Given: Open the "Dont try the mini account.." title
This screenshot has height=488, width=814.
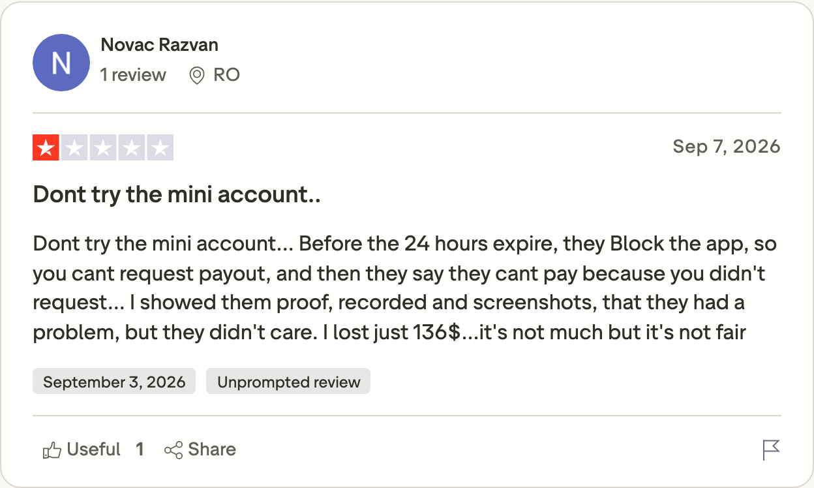Looking at the screenshot, I should [177, 194].
